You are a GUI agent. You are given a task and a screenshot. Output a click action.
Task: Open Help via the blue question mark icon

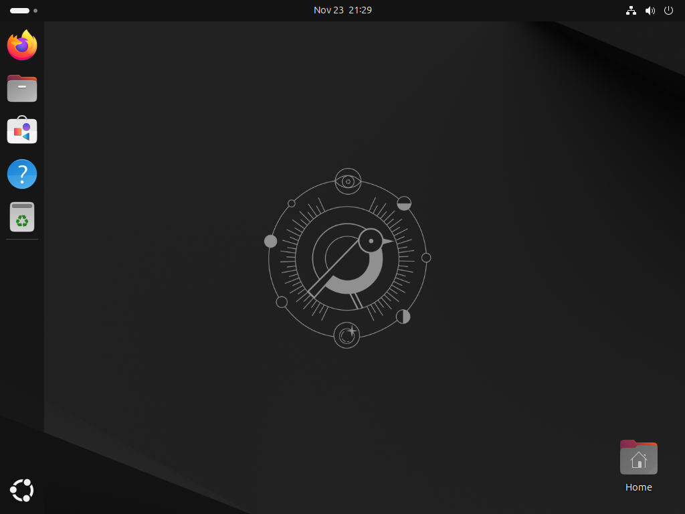point(22,174)
